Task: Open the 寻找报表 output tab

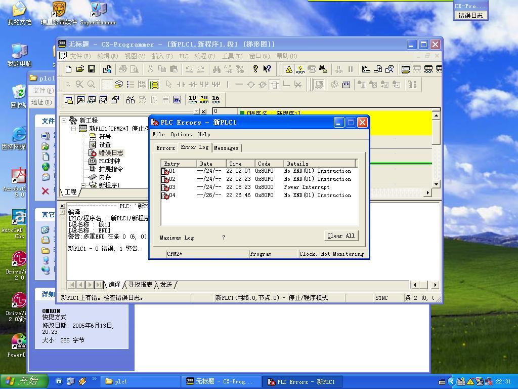Action: tap(140, 285)
